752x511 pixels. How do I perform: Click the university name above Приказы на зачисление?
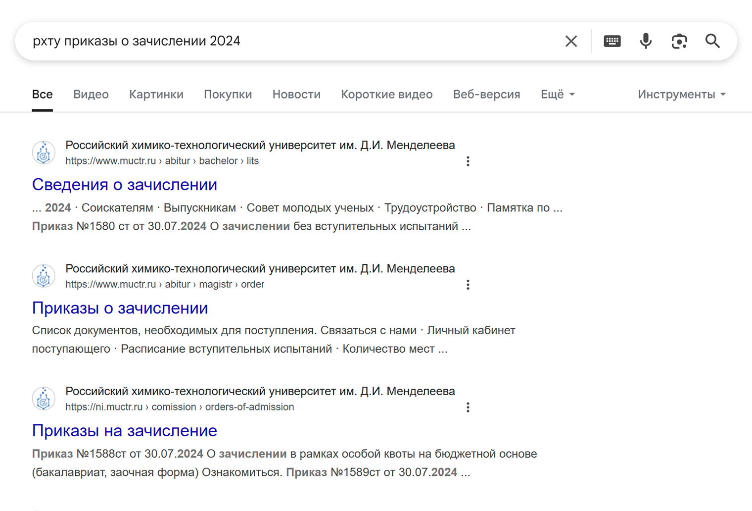click(260, 391)
